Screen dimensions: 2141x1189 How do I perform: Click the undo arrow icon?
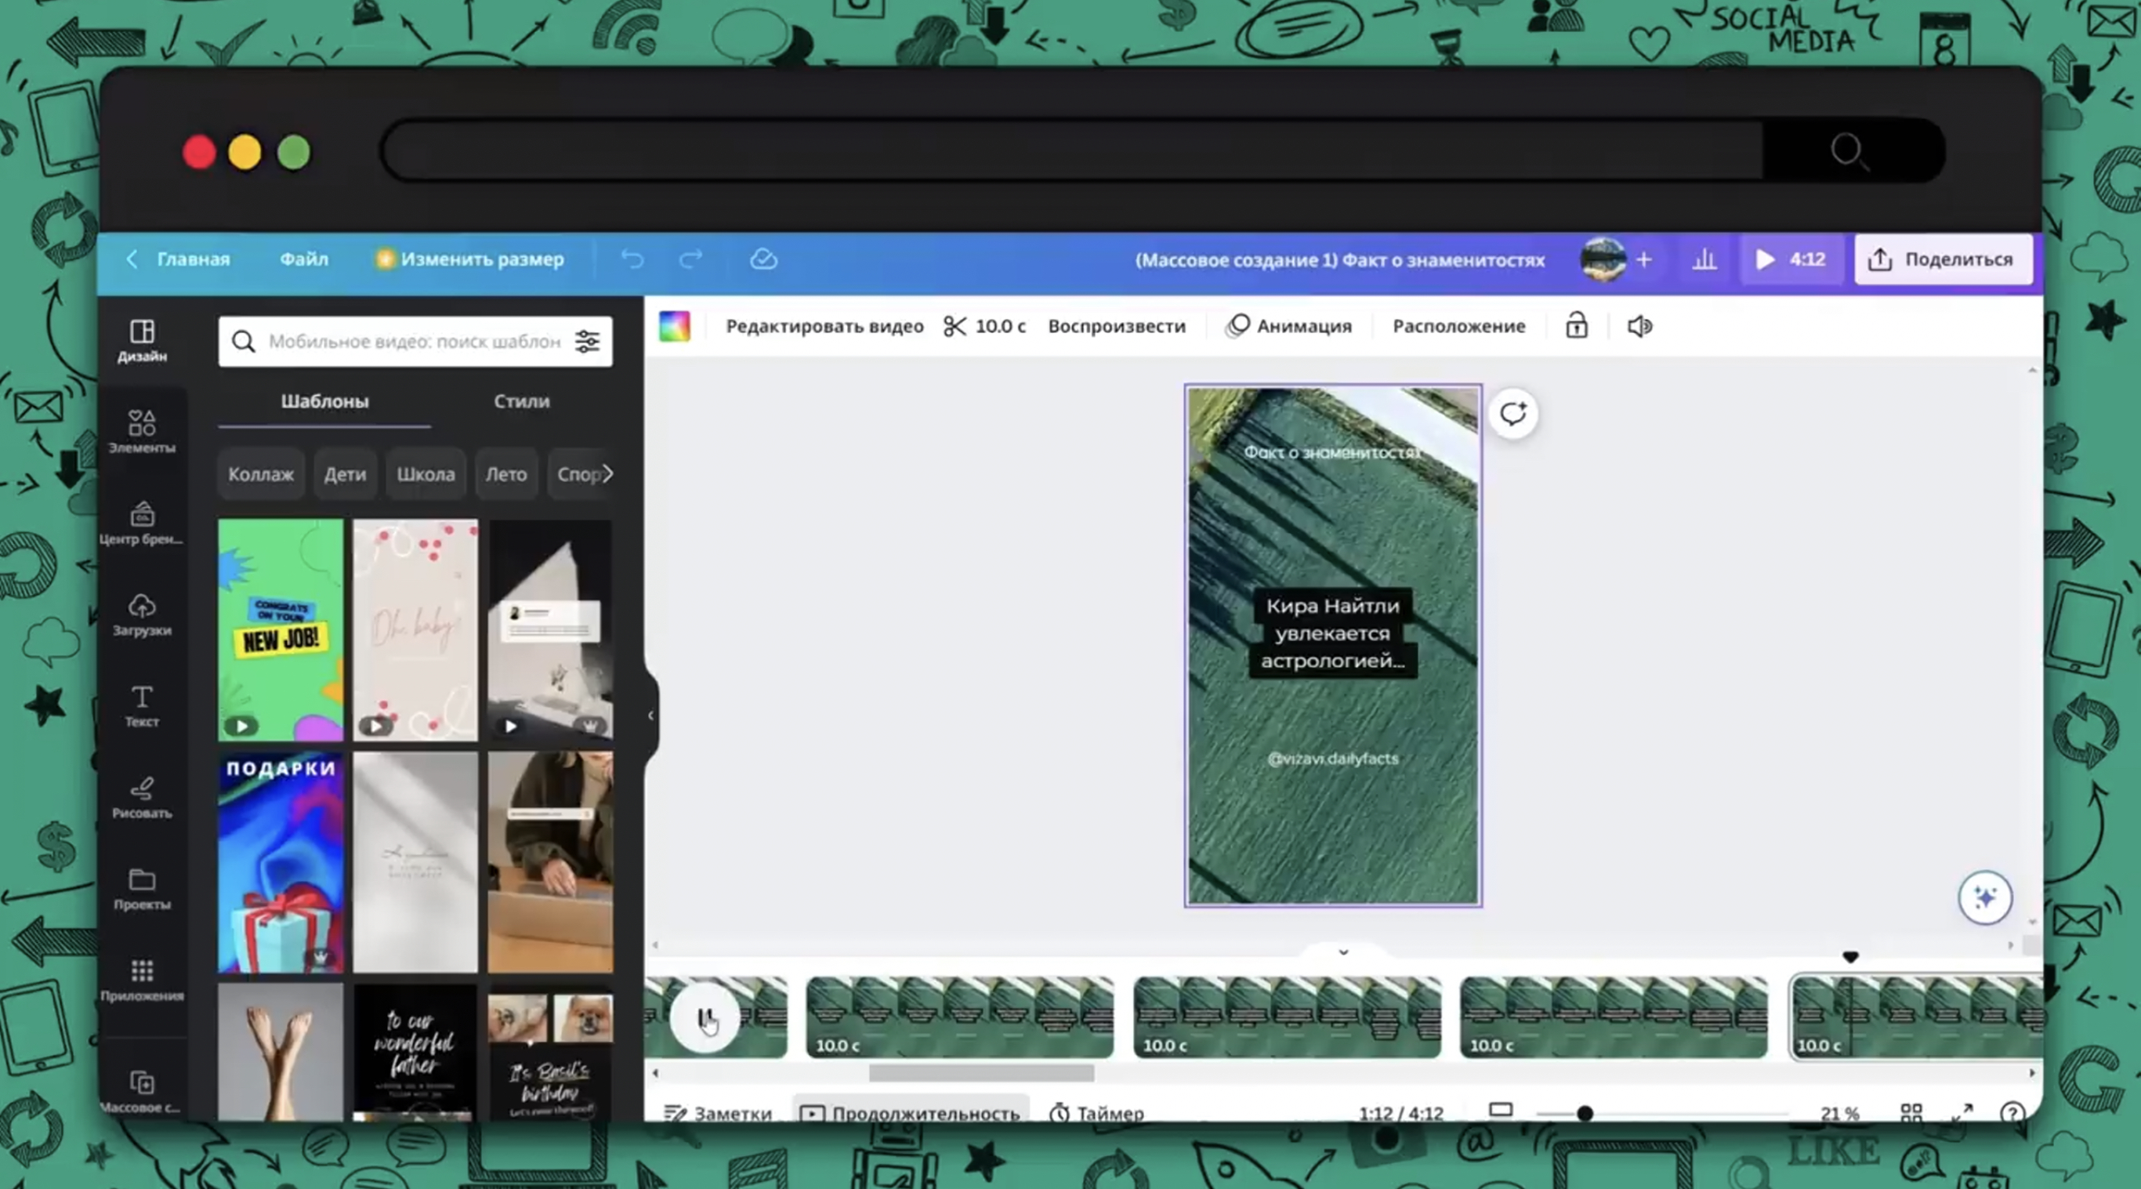pos(632,259)
